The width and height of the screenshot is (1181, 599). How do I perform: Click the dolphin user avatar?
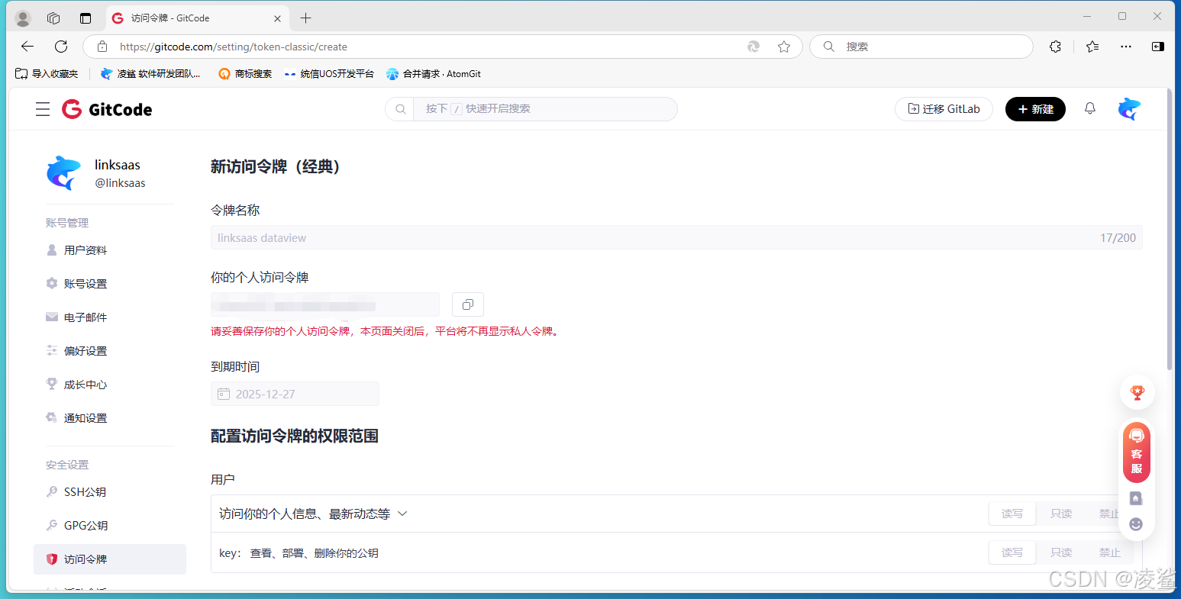[x=1129, y=108]
